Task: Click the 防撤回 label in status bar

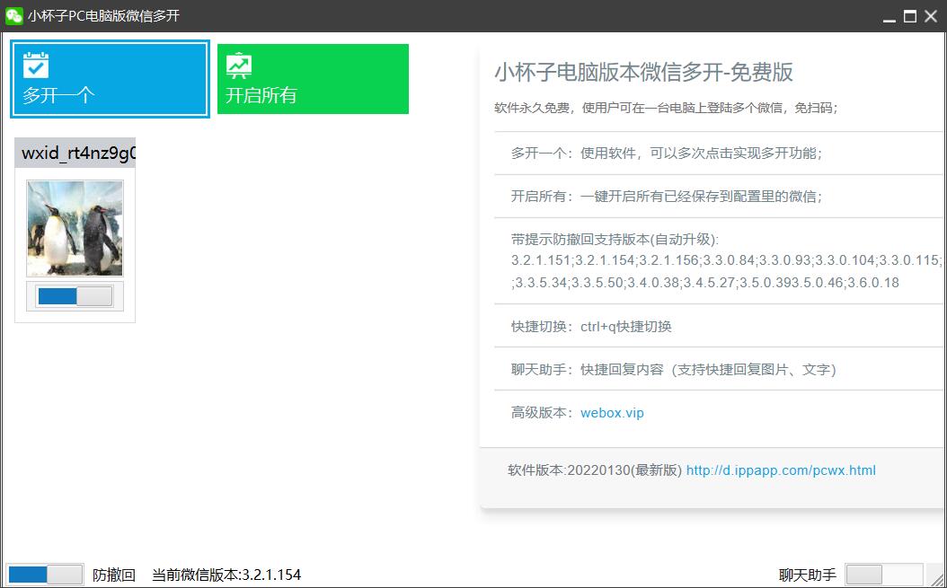Action: [113, 575]
